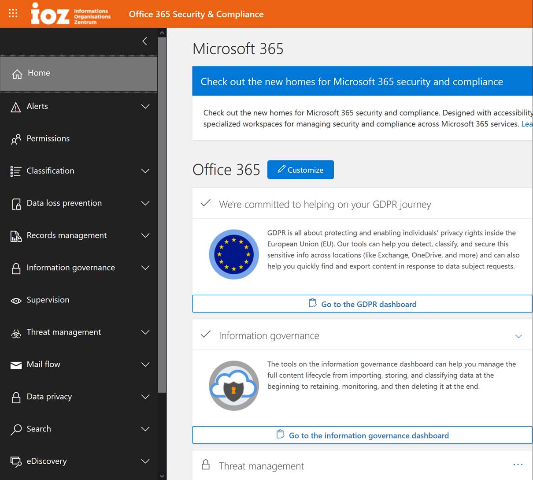Select eDiscovery menu label
This screenshot has width=533, height=480.
[47, 461]
